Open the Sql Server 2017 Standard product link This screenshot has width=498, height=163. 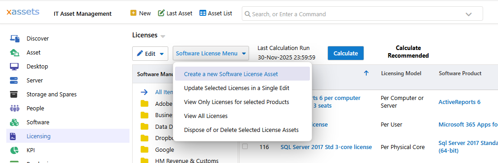coord(468,146)
